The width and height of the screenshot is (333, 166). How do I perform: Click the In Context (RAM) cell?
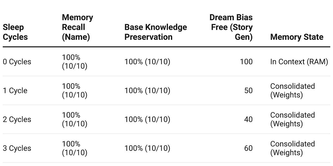tap(299, 62)
